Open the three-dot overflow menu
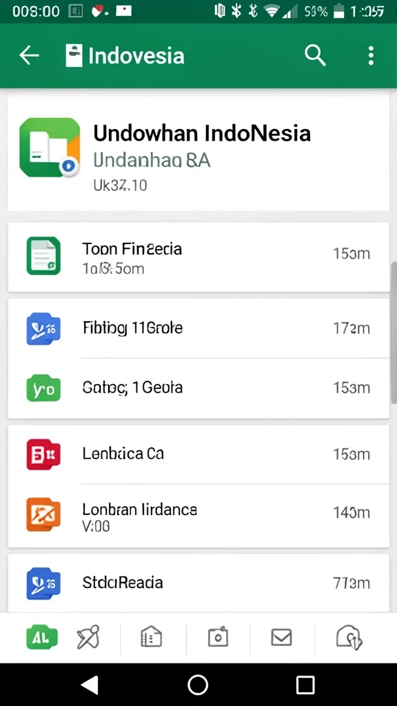The height and width of the screenshot is (706, 397). (370, 56)
